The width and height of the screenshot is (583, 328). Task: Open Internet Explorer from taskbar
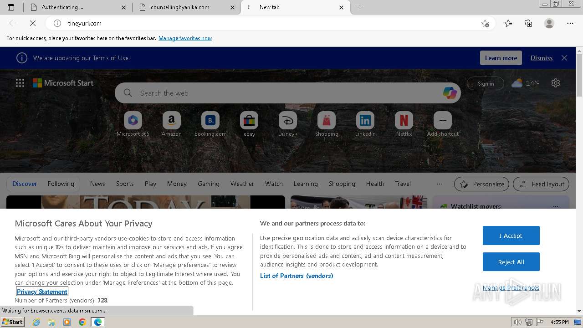coord(36,322)
